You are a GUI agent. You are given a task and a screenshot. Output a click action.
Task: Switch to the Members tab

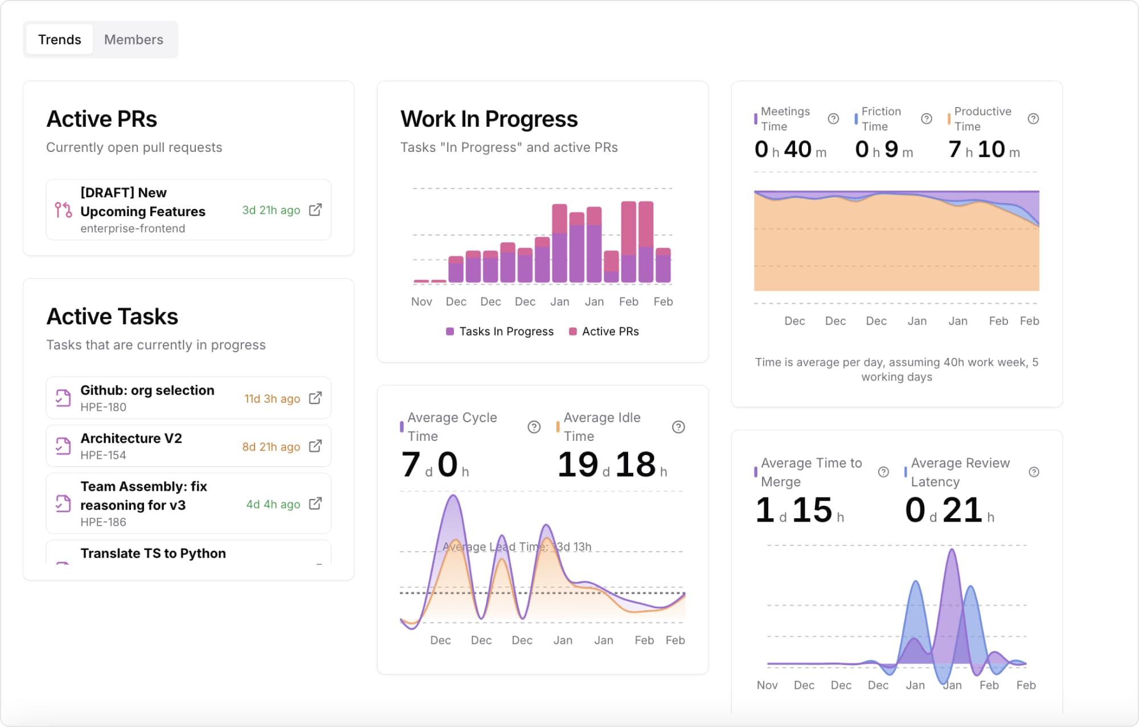point(133,39)
